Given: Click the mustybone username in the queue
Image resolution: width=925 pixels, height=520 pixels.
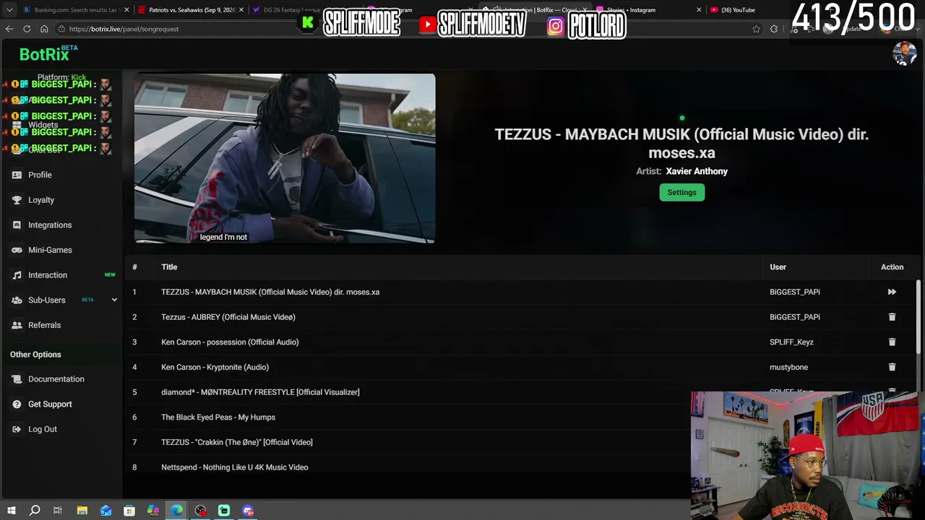Looking at the screenshot, I should point(788,367).
